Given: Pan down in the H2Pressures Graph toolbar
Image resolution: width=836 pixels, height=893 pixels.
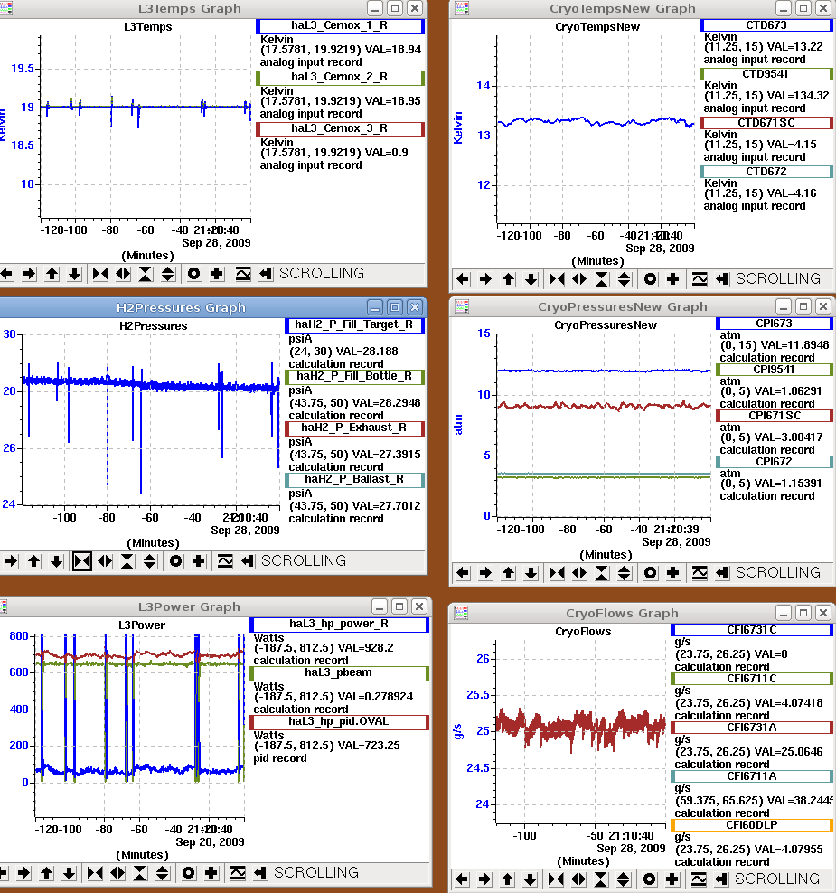Looking at the screenshot, I should [56, 561].
